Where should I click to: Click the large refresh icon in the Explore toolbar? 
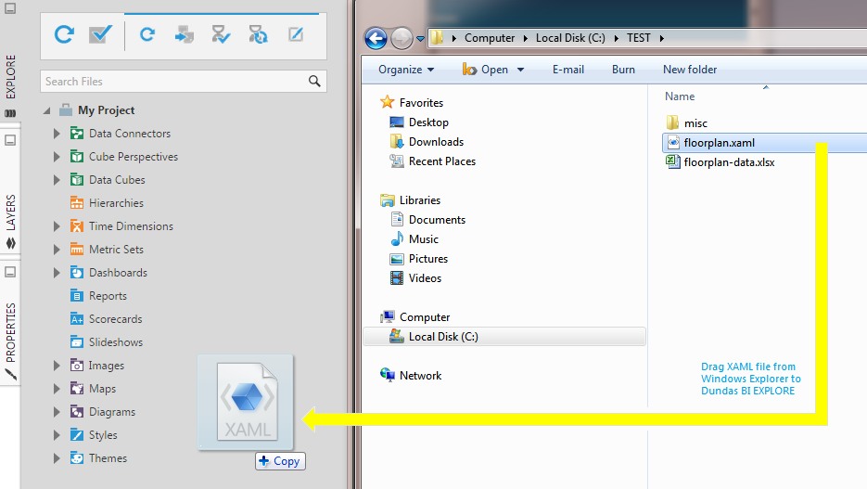(x=64, y=35)
